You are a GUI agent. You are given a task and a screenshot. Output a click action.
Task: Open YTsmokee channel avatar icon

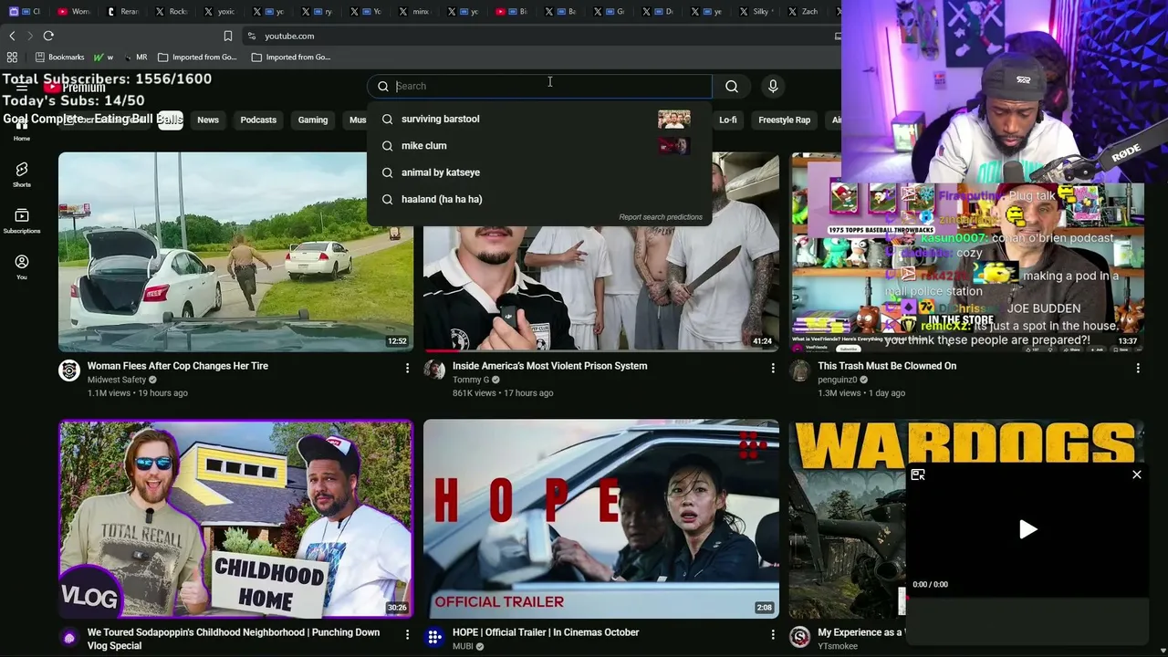800,637
